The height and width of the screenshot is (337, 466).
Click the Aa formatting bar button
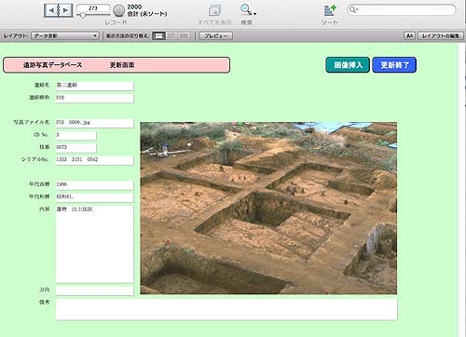coord(409,36)
